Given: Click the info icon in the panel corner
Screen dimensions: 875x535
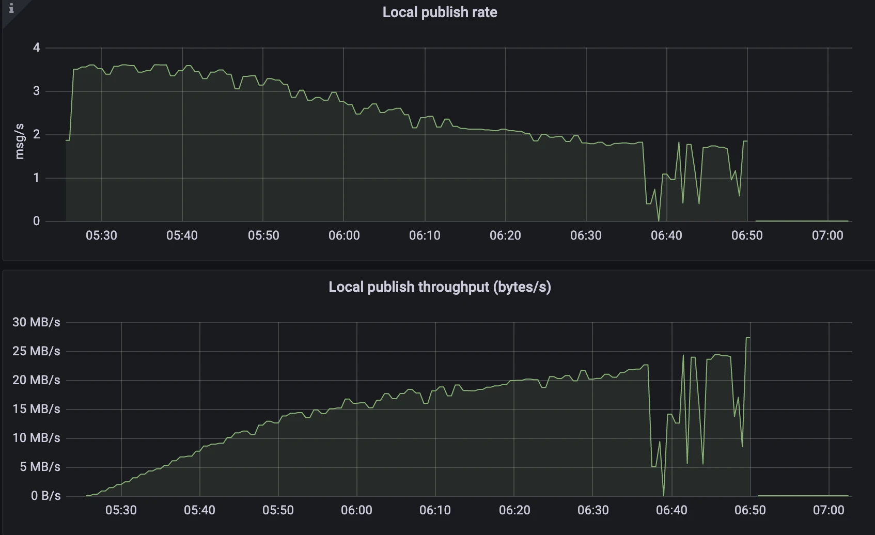Looking at the screenshot, I should point(11,9).
